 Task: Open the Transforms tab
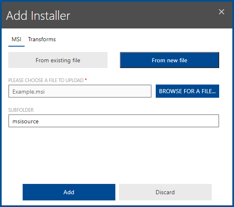click(x=42, y=40)
